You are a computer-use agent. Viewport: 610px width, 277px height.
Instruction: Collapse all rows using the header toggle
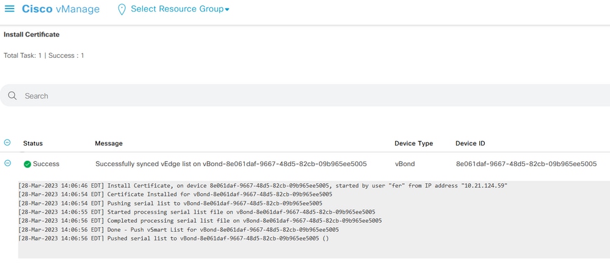[7, 142]
